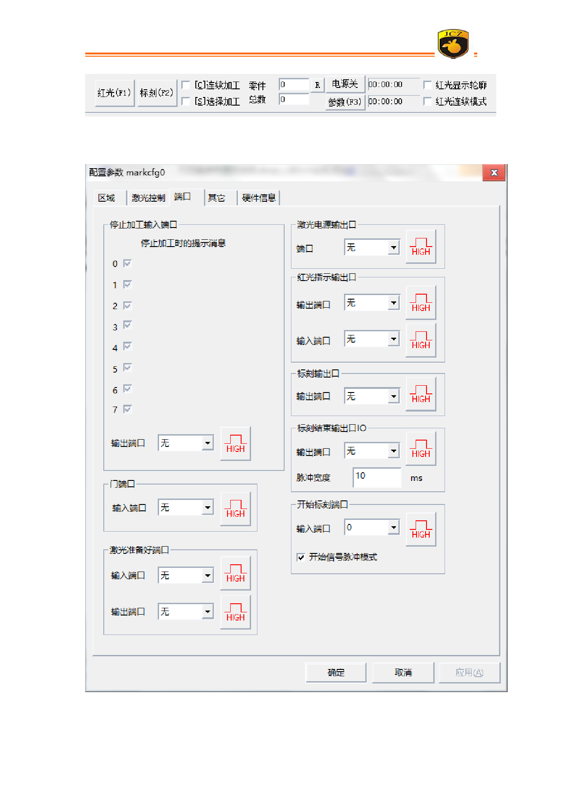Click HIGH level icon for red light input port
This screenshot has height=795, width=562.
[x=421, y=340]
